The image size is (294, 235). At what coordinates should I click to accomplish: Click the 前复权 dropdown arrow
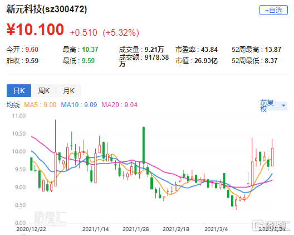[283, 105]
